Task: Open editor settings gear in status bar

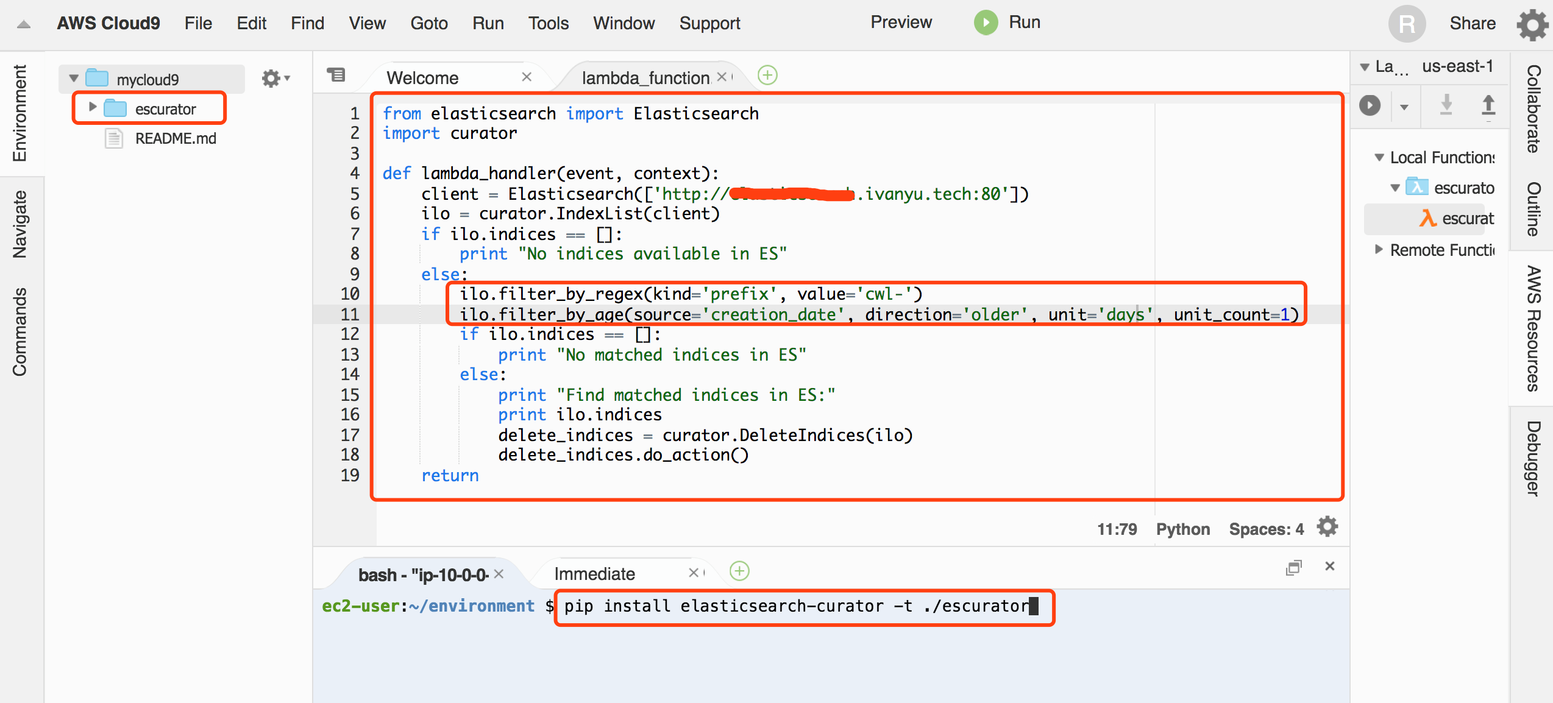Action: (1327, 527)
